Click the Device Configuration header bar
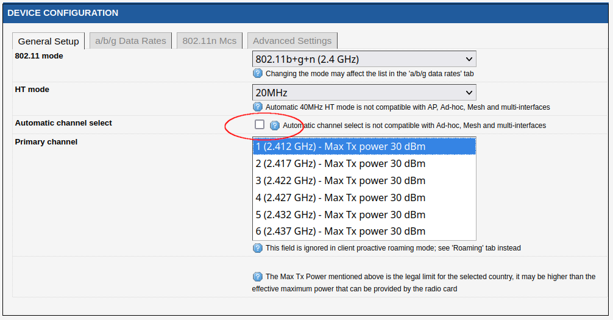This screenshot has height=320, width=613. pyautogui.click(x=305, y=13)
